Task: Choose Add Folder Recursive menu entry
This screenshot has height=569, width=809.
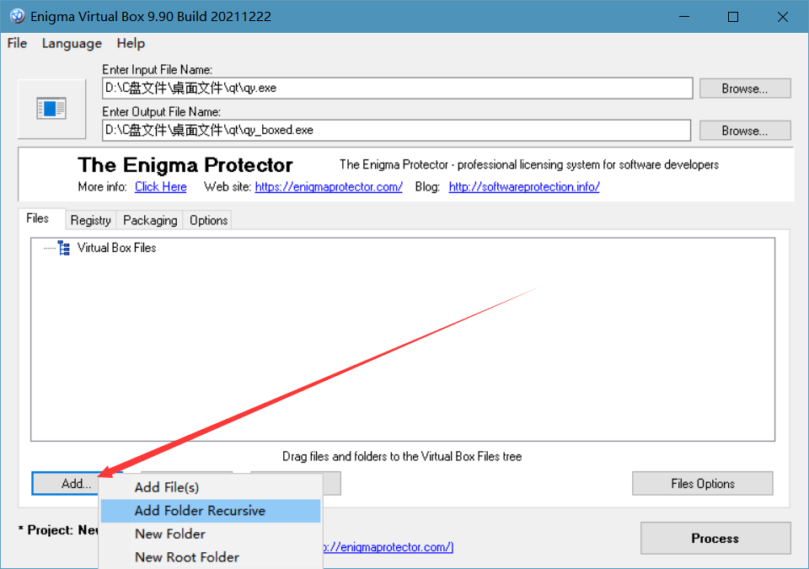Action: pyautogui.click(x=211, y=511)
